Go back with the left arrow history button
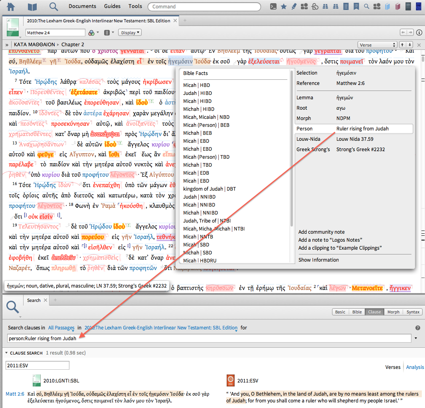This screenshot has height=408, width=425. click(x=403, y=33)
